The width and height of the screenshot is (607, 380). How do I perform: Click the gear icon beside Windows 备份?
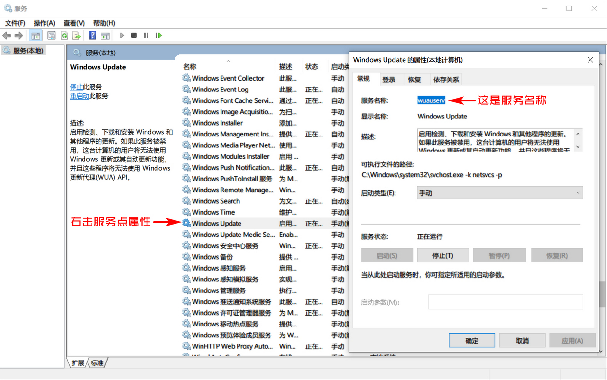coord(186,257)
